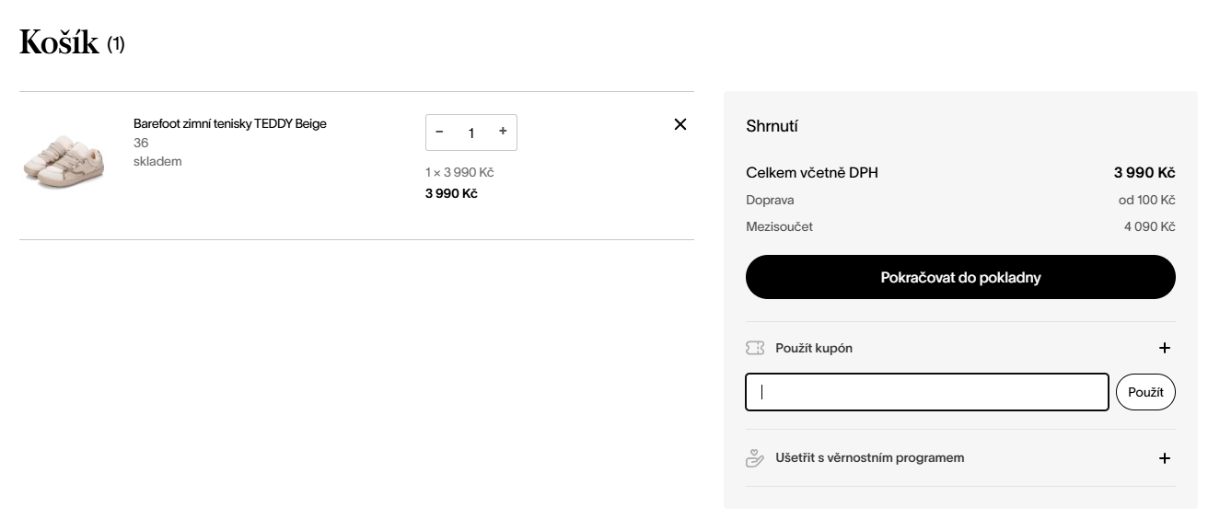Collapse coupon section with its plus icon
This screenshot has height=519, width=1208.
pyautogui.click(x=1165, y=348)
